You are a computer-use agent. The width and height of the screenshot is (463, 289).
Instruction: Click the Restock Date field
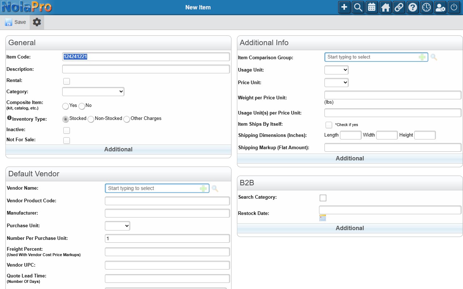(390, 210)
